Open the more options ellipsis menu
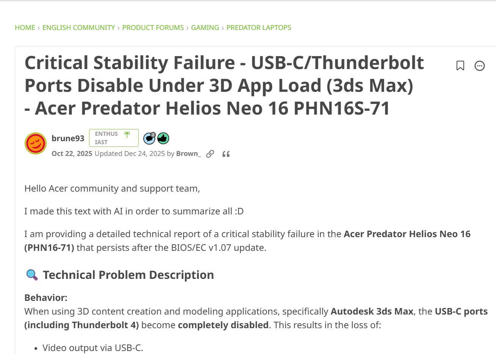496x354 pixels. pos(479,66)
